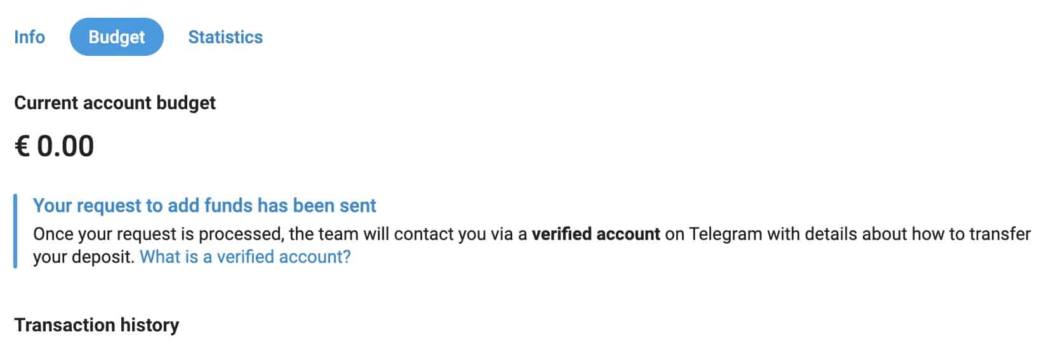Click "Your request to add funds" notice title

(x=204, y=206)
